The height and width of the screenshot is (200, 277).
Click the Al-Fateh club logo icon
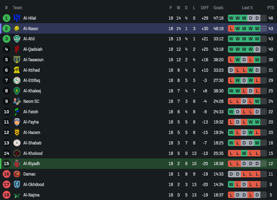pos(17,112)
